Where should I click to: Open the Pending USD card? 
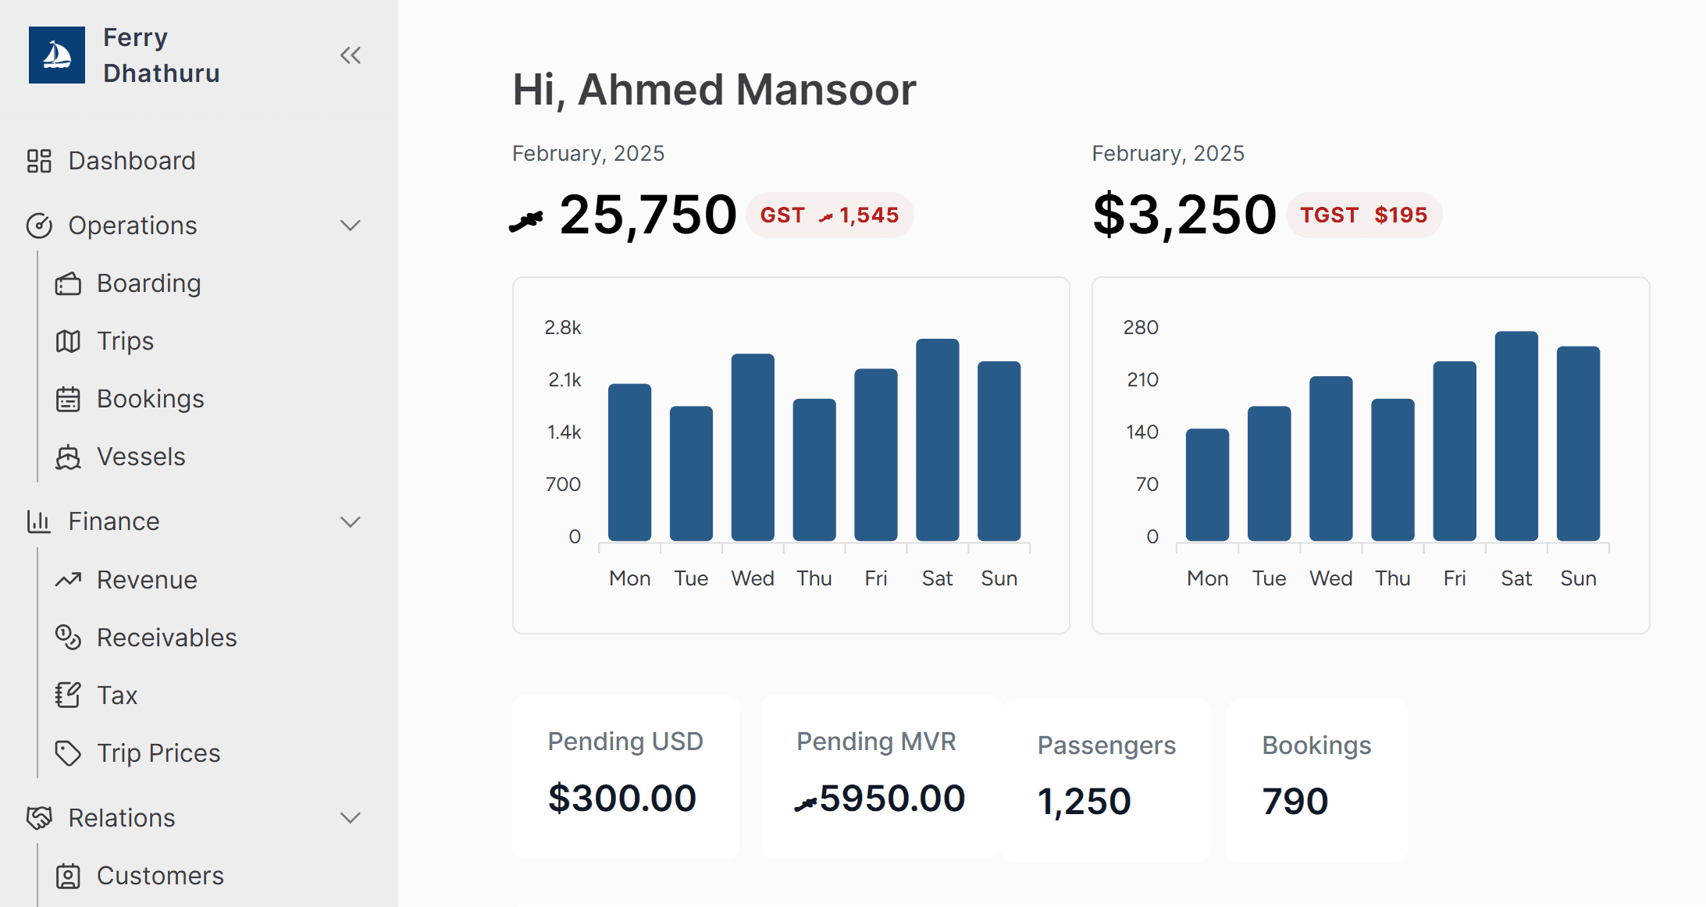pyautogui.click(x=625, y=777)
